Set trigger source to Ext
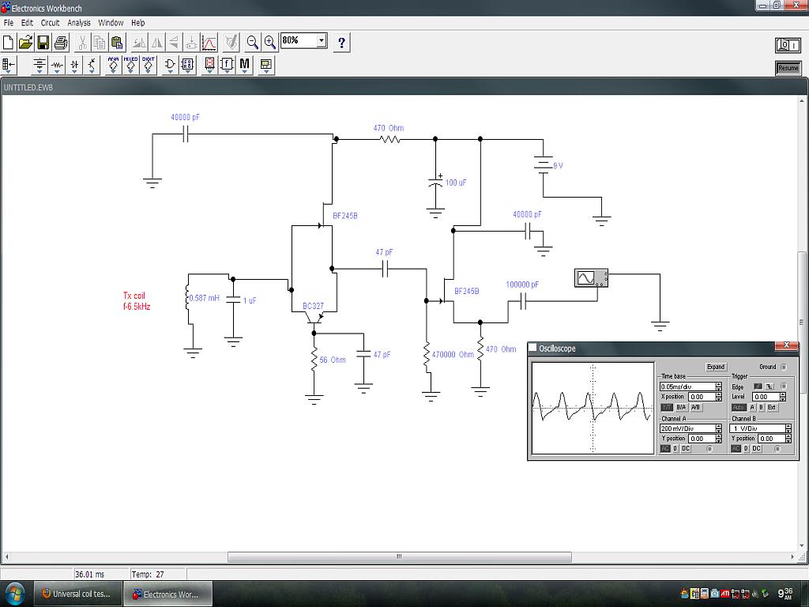Image resolution: width=809 pixels, height=607 pixels. tap(771, 407)
